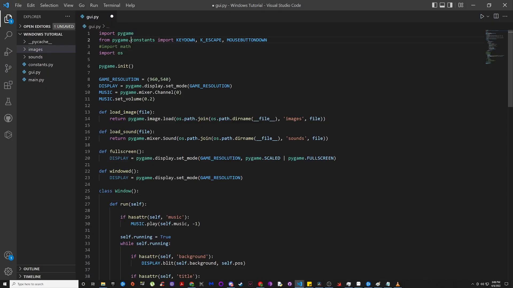Open the Terminal menu

(x=111, y=5)
